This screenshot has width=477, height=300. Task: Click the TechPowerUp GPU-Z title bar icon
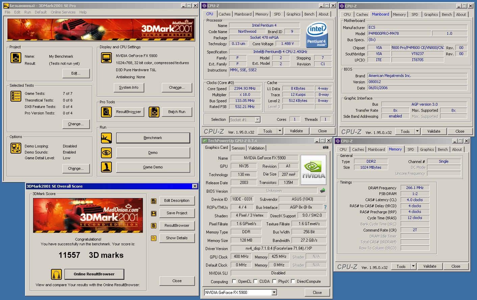(204, 141)
